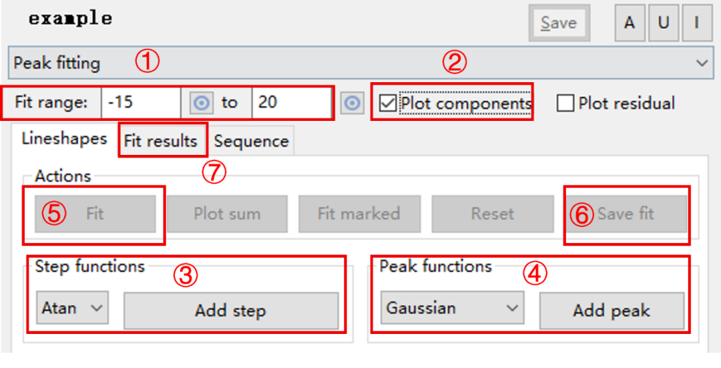
Task: Click the Plot sum button
Action: [227, 214]
